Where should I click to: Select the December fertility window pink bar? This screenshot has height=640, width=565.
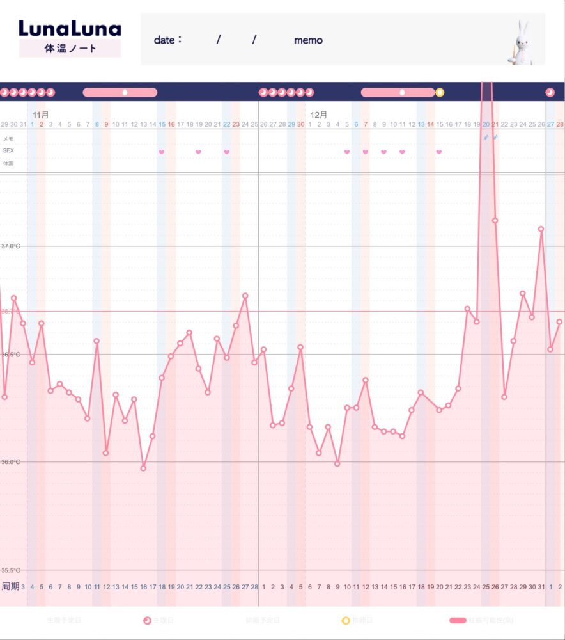point(398,92)
